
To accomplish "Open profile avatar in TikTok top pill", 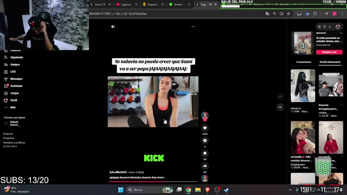I will coord(338,27).
